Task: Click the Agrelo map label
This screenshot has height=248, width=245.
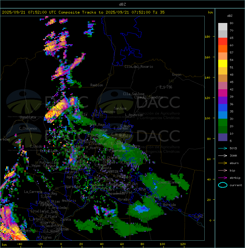Action: [72, 177]
